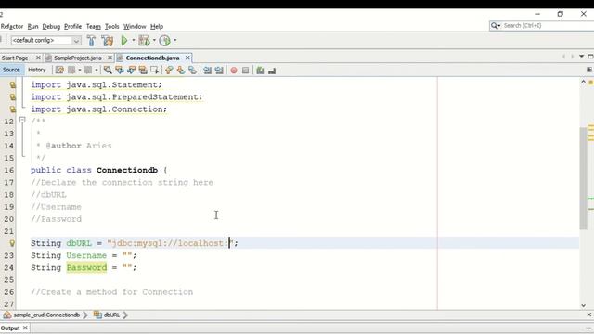The height and width of the screenshot is (334, 594).
Task: Toggle Bookmark icon in editor toolbar
Action: click(192, 71)
